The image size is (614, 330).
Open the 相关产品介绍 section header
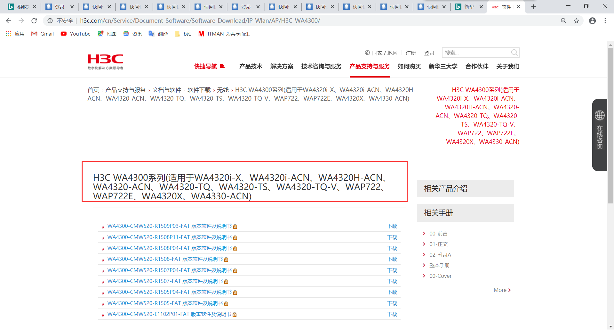coord(466,188)
